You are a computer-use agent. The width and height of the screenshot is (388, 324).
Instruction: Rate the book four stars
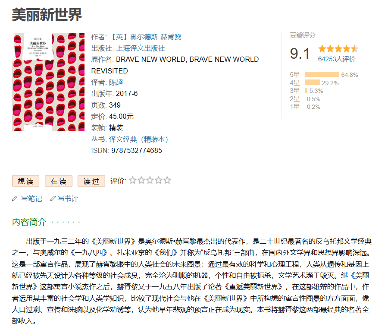(x=159, y=180)
